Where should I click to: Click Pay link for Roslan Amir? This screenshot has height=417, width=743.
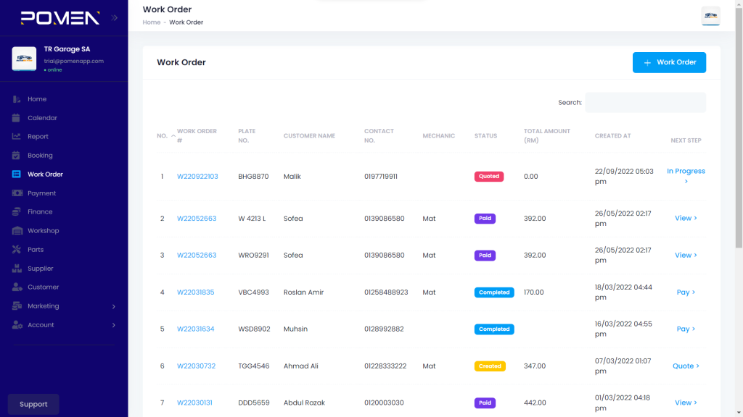tap(686, 292)
